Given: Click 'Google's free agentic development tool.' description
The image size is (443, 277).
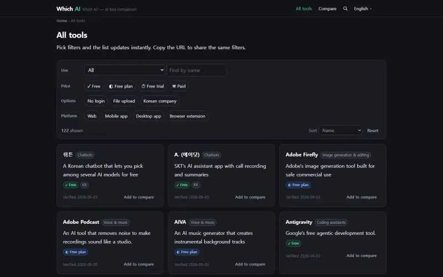Looking at the screenshot, I should [x=331, y=233].
